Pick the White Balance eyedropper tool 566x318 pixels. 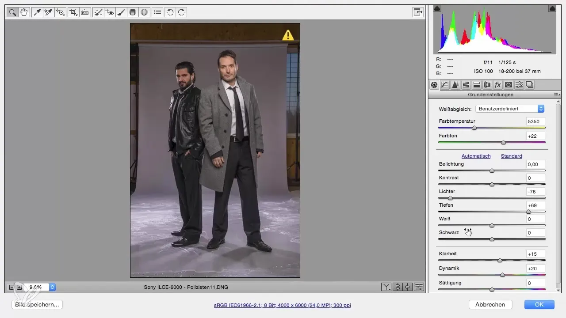(37, 12)
